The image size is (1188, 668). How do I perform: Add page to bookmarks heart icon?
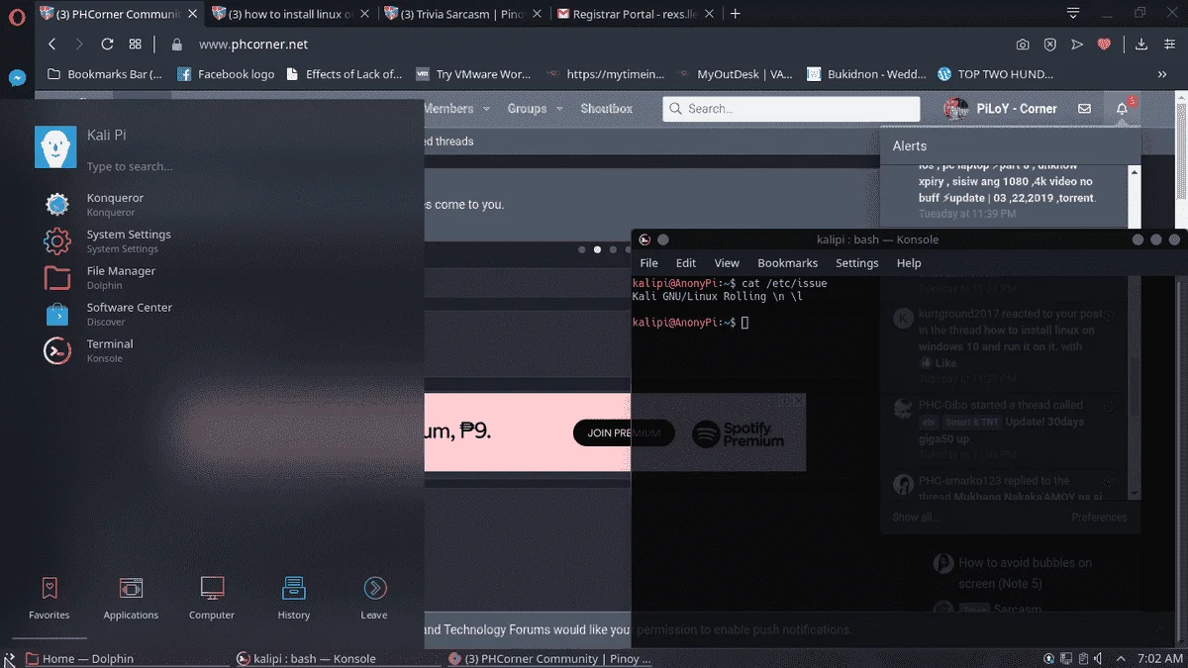tap(1106, 45)
